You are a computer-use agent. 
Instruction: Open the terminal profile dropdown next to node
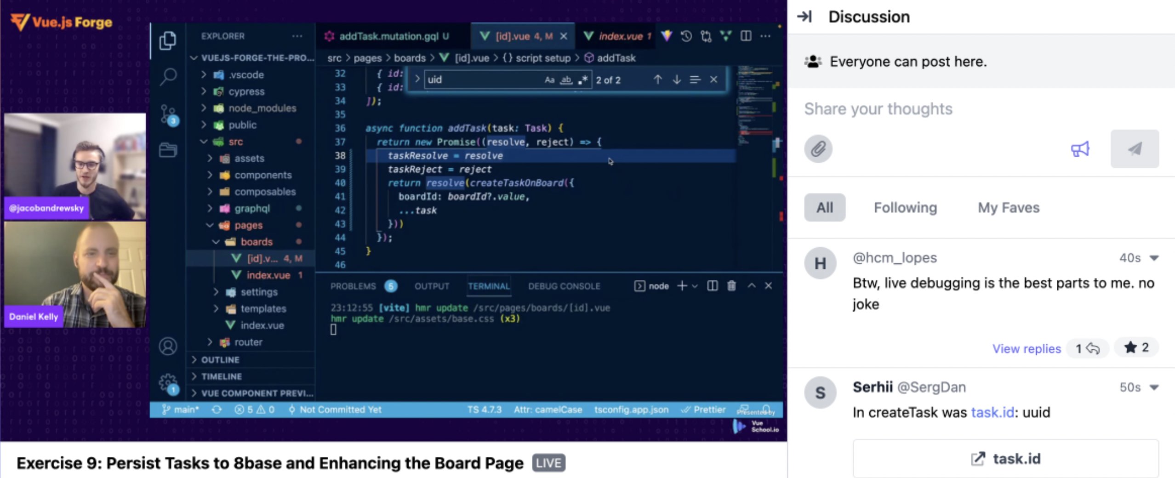[696, 285]
